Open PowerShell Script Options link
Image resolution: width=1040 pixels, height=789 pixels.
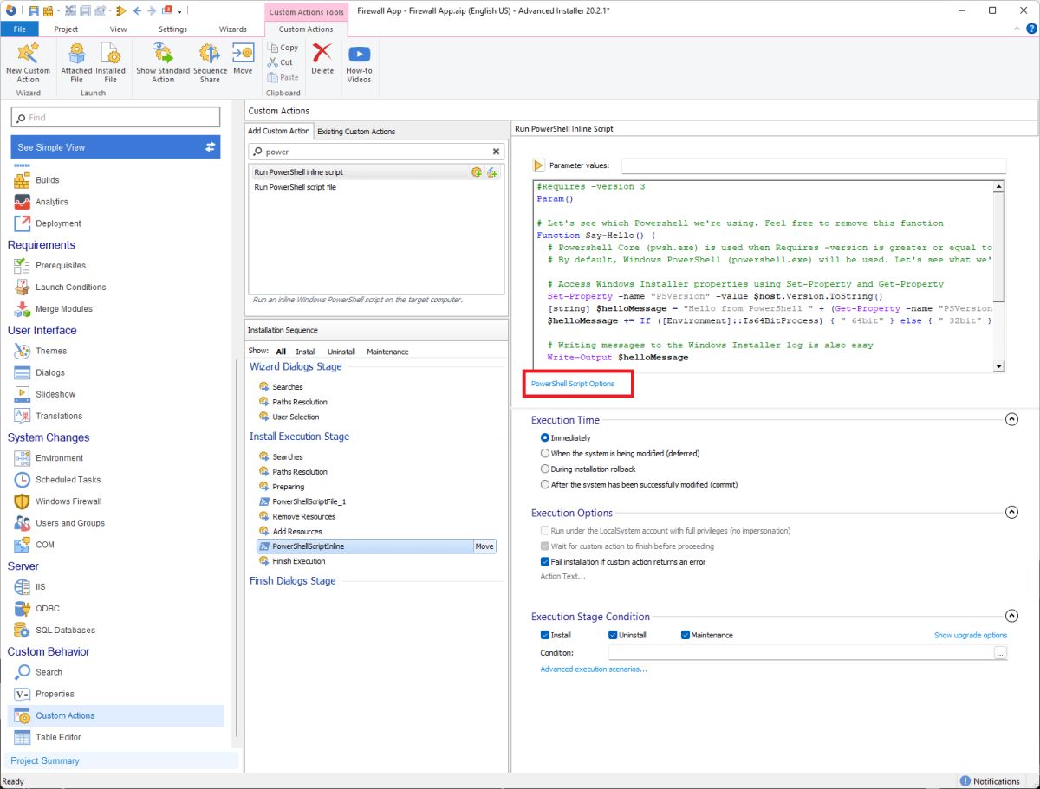[x=573, y=384]
